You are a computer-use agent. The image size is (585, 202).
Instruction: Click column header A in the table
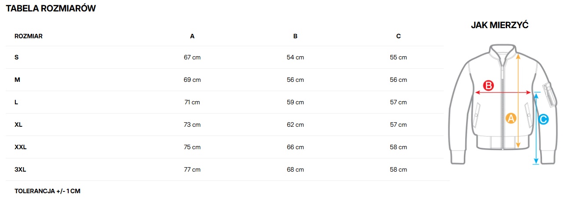click(192, 36)
